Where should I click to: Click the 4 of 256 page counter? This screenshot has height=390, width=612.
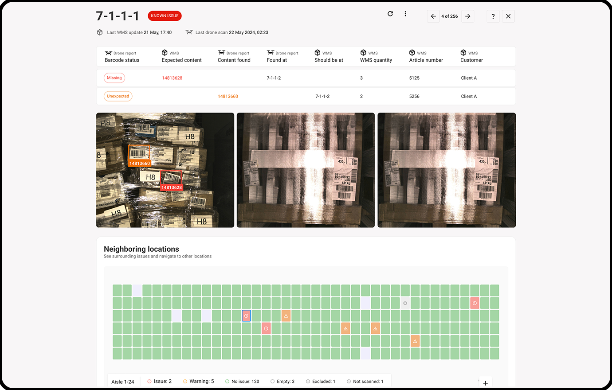[x=450, y=16]
